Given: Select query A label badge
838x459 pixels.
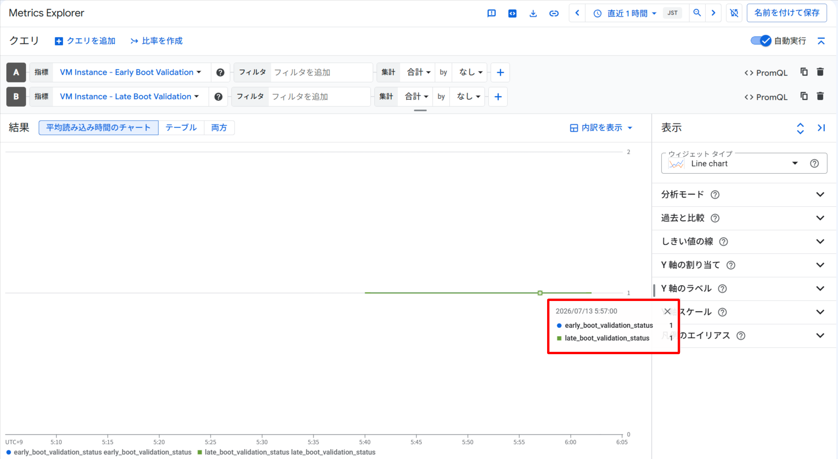Looking at the screenshot, I should pos(16,72).
